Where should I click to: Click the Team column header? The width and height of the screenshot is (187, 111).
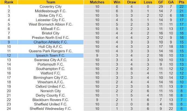pos(50,2)
